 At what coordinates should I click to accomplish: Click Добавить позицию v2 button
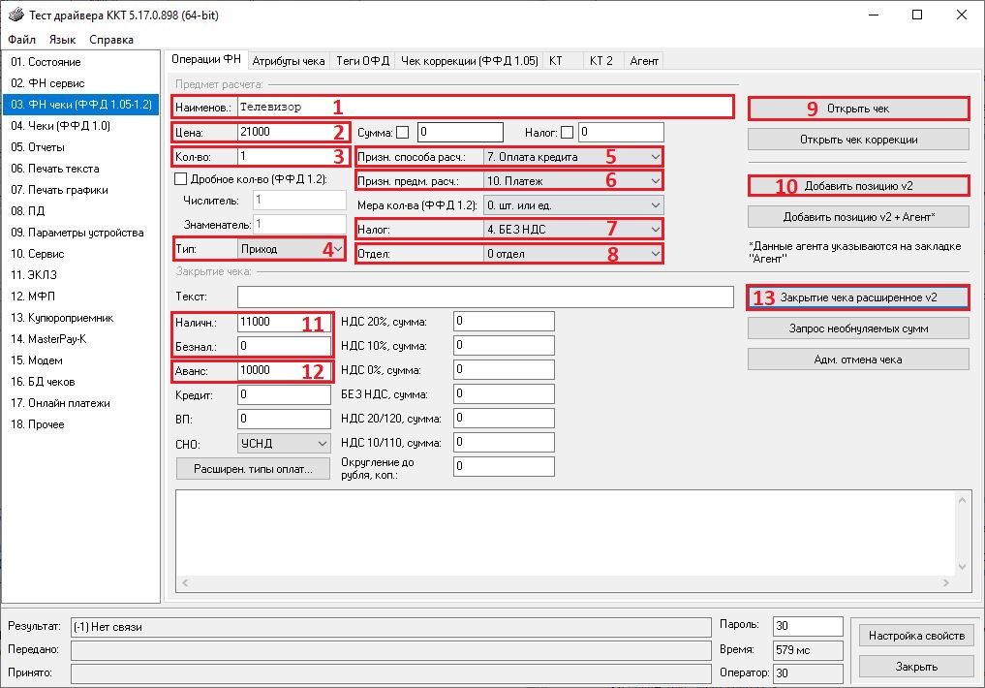coord(858,185)
